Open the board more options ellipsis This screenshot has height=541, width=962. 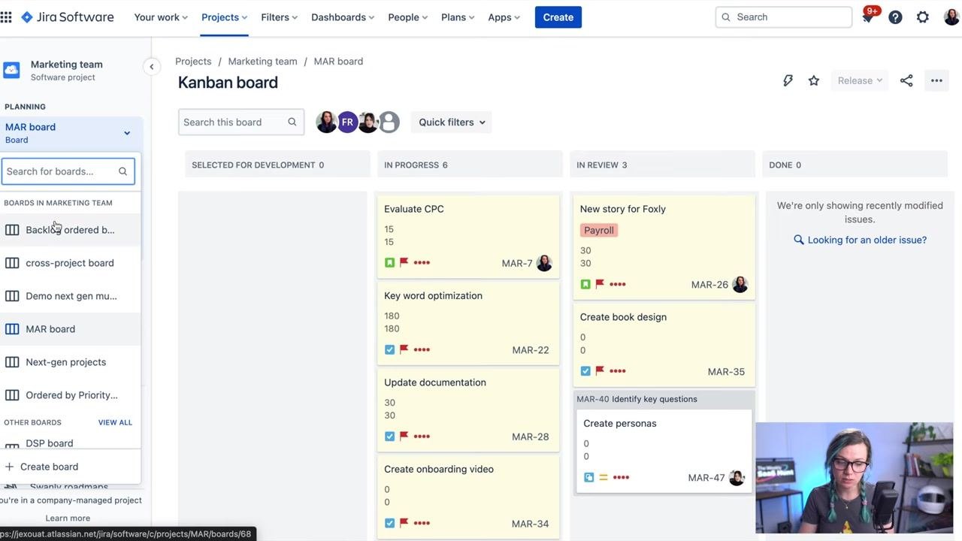pos(936,80)
